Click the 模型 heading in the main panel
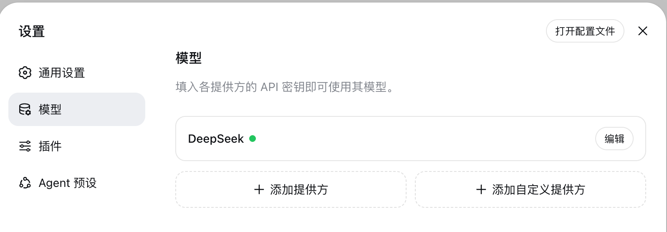667x232 pixels. click(x=189, y=58)
